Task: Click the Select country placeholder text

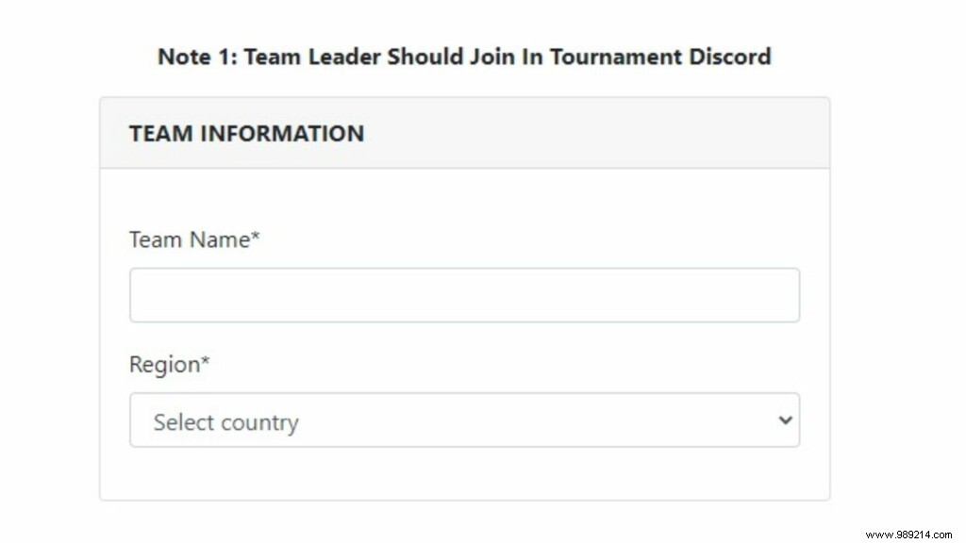Action: [x=225, y=422]
